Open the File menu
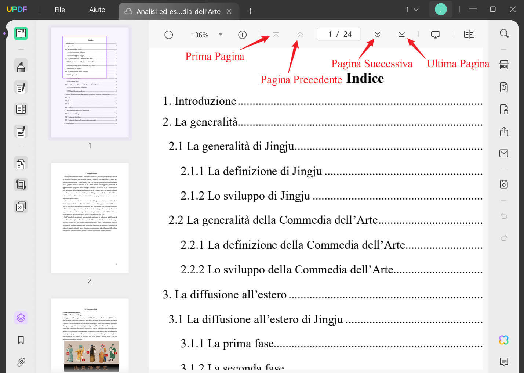The image size is (524, 373). [60, 10]
